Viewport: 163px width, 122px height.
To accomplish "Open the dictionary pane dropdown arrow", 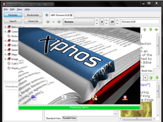I will [x=146, y=78].
